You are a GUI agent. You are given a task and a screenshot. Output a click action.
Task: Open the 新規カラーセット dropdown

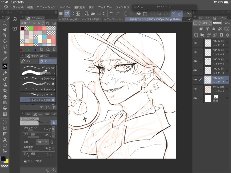(x=32, y=23)
